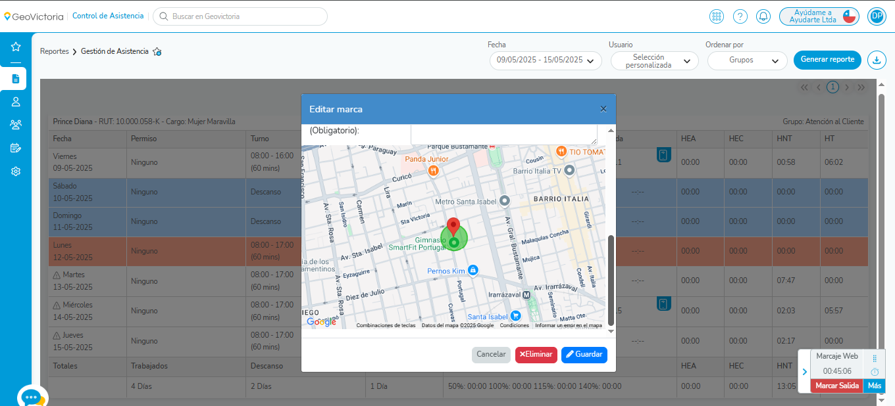This screenshot has width=895, height=406.
Task: Select page 1 in pagination
Action: 832,87
